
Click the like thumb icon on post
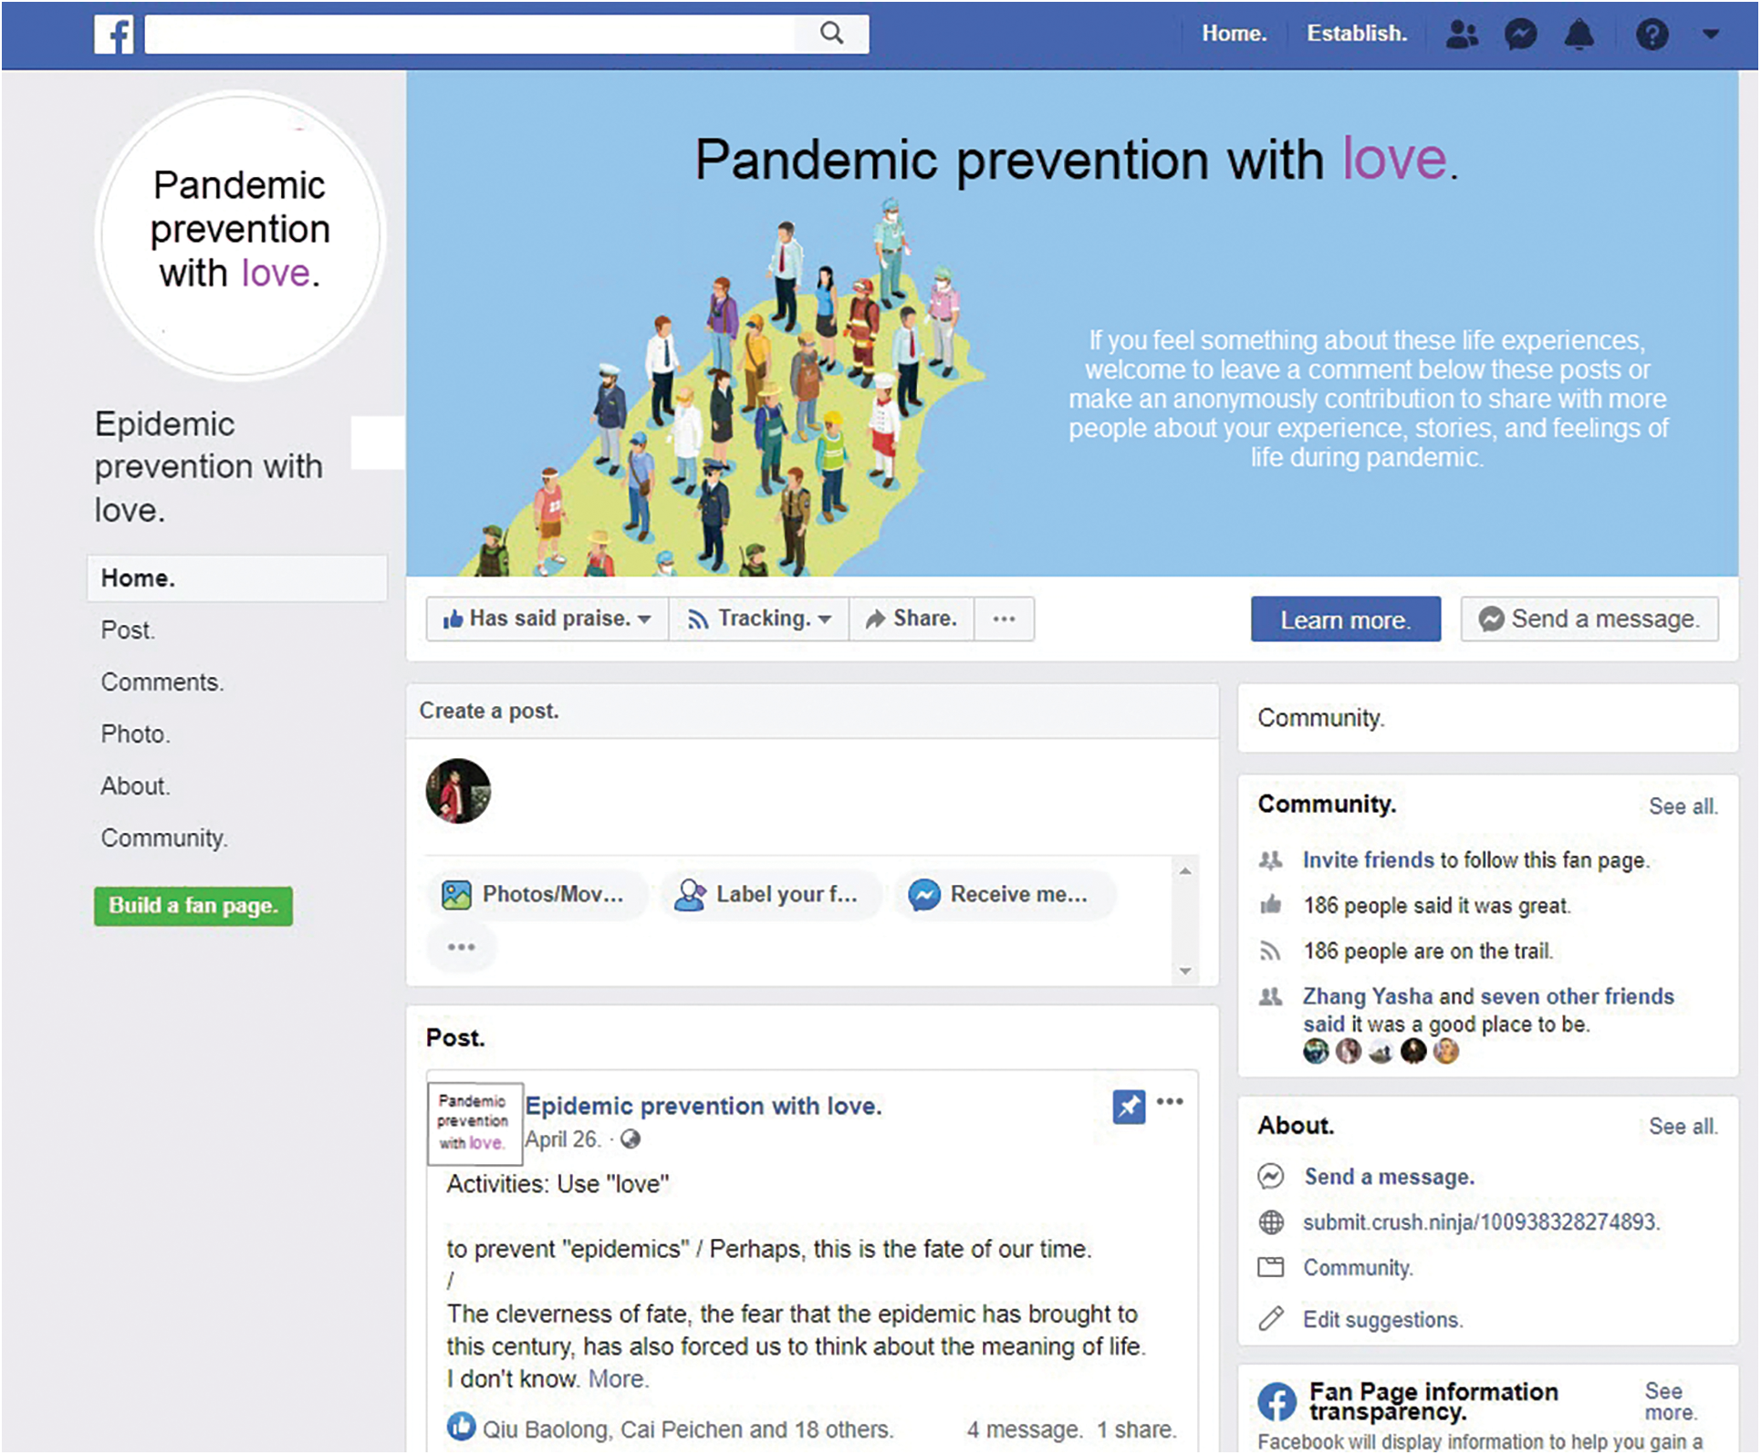point(462,1426)
